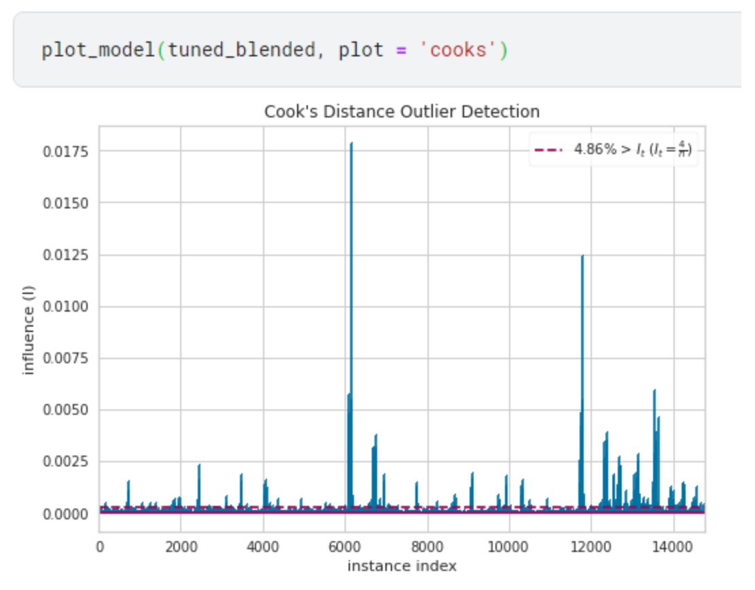Click the 'cooks' string literal in code
The image size is (755, 590).
[459, 50]
